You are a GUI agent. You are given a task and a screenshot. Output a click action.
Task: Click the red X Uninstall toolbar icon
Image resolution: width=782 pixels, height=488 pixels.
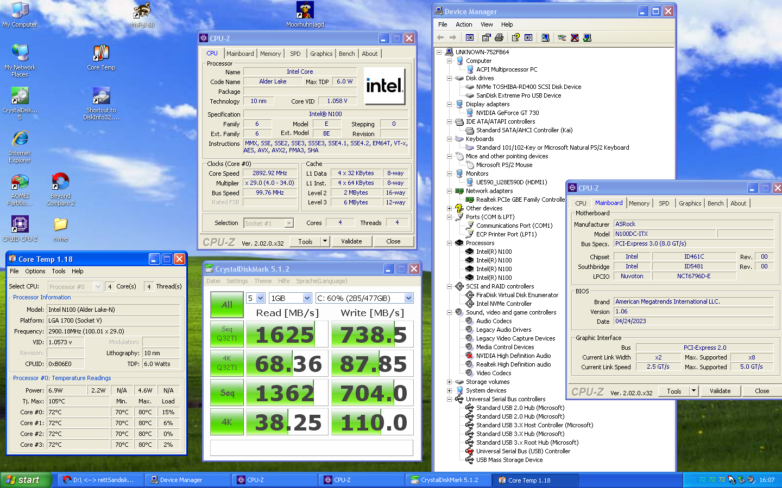pos(575,37)
